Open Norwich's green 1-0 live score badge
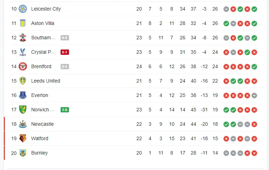 point(64,110)
